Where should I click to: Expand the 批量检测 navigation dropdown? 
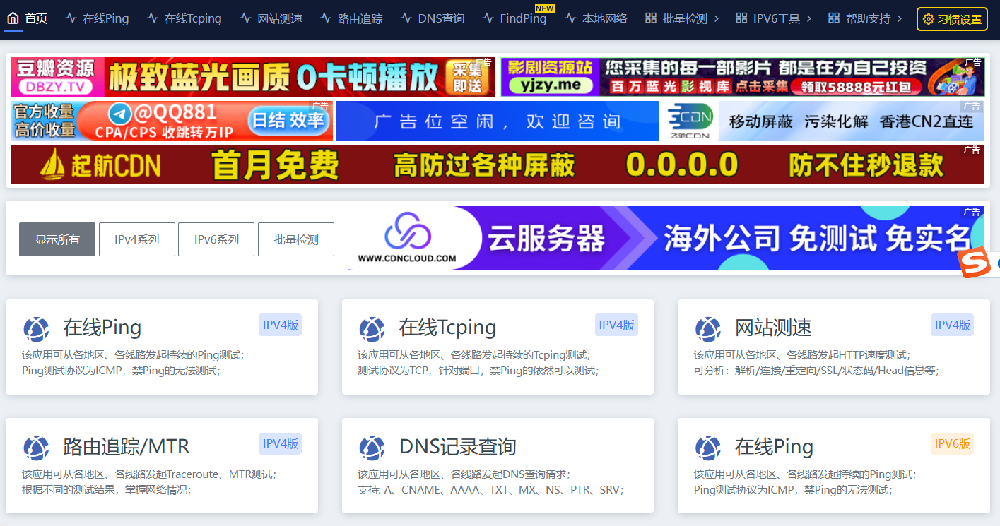(682, 18)
